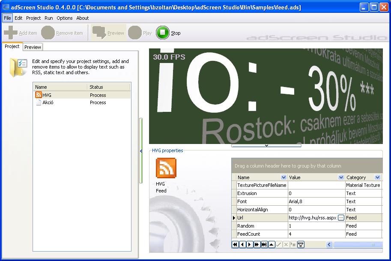Click the Remove item label
391x261 pixels.
pos(69,33)
